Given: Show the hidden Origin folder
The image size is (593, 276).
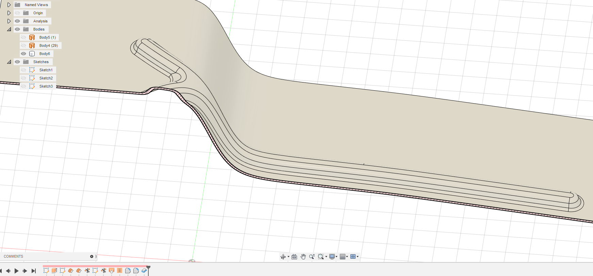Looking at the screenshot, I should click(x=17, y=13).
